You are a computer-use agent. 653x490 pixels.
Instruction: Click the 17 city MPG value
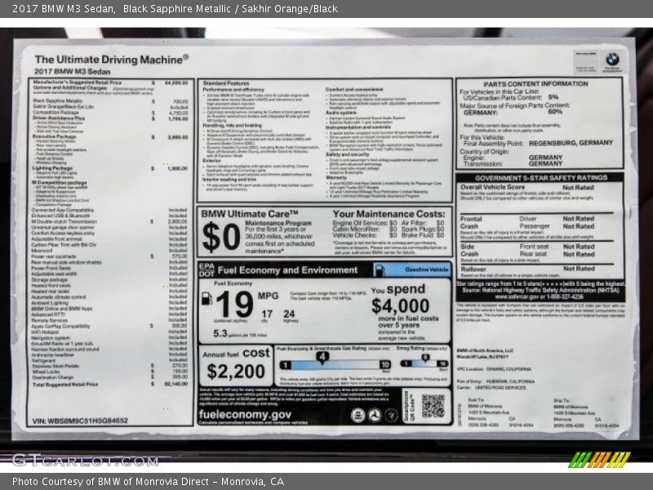[267, 314]
